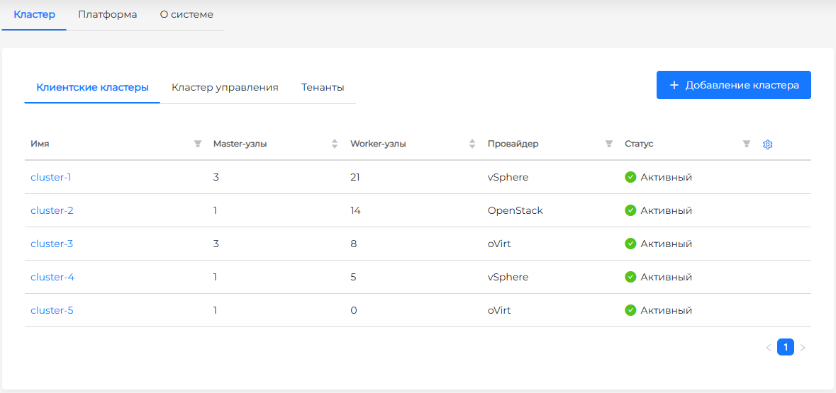Sort table by Master-узлы column arrows
The width and height of the screenshot is (836, 393).
tap(335, 144)
